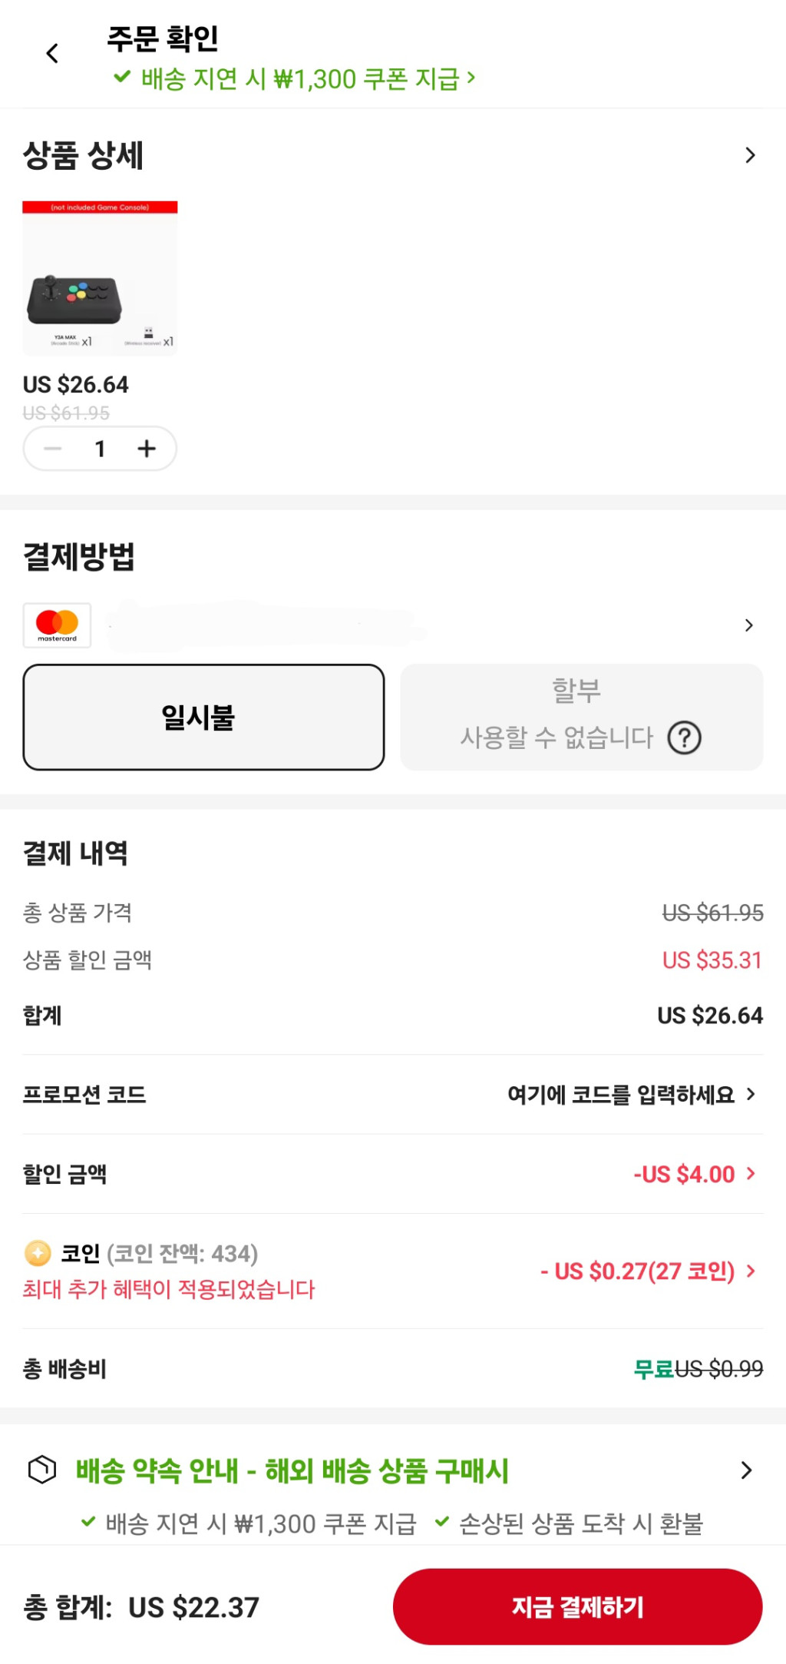
Task: Open payment method selection chevron
Action: (x=749, y=625)
